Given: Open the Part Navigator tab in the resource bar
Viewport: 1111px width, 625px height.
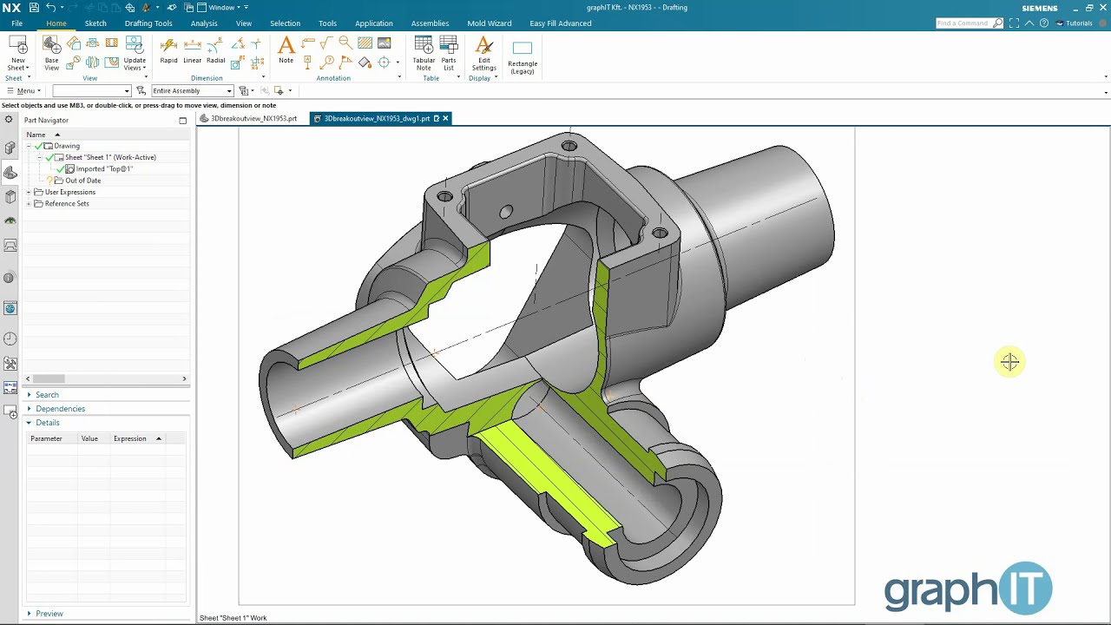Looking at the screenshot, I should pyautogui.click(x=10, y=173).
